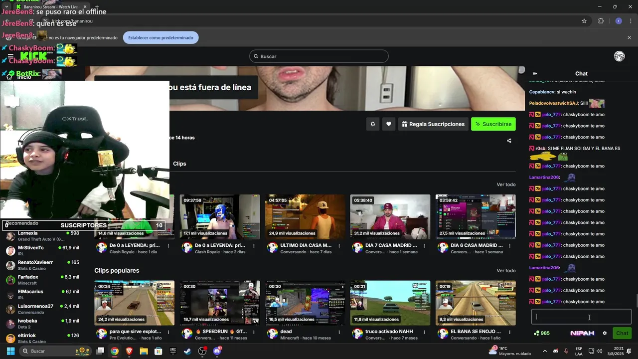This screenshot has width=638, height=359.
Task: Open recommended channel ElMacarius
Action: pyautogui.click(x=42, y=294)
